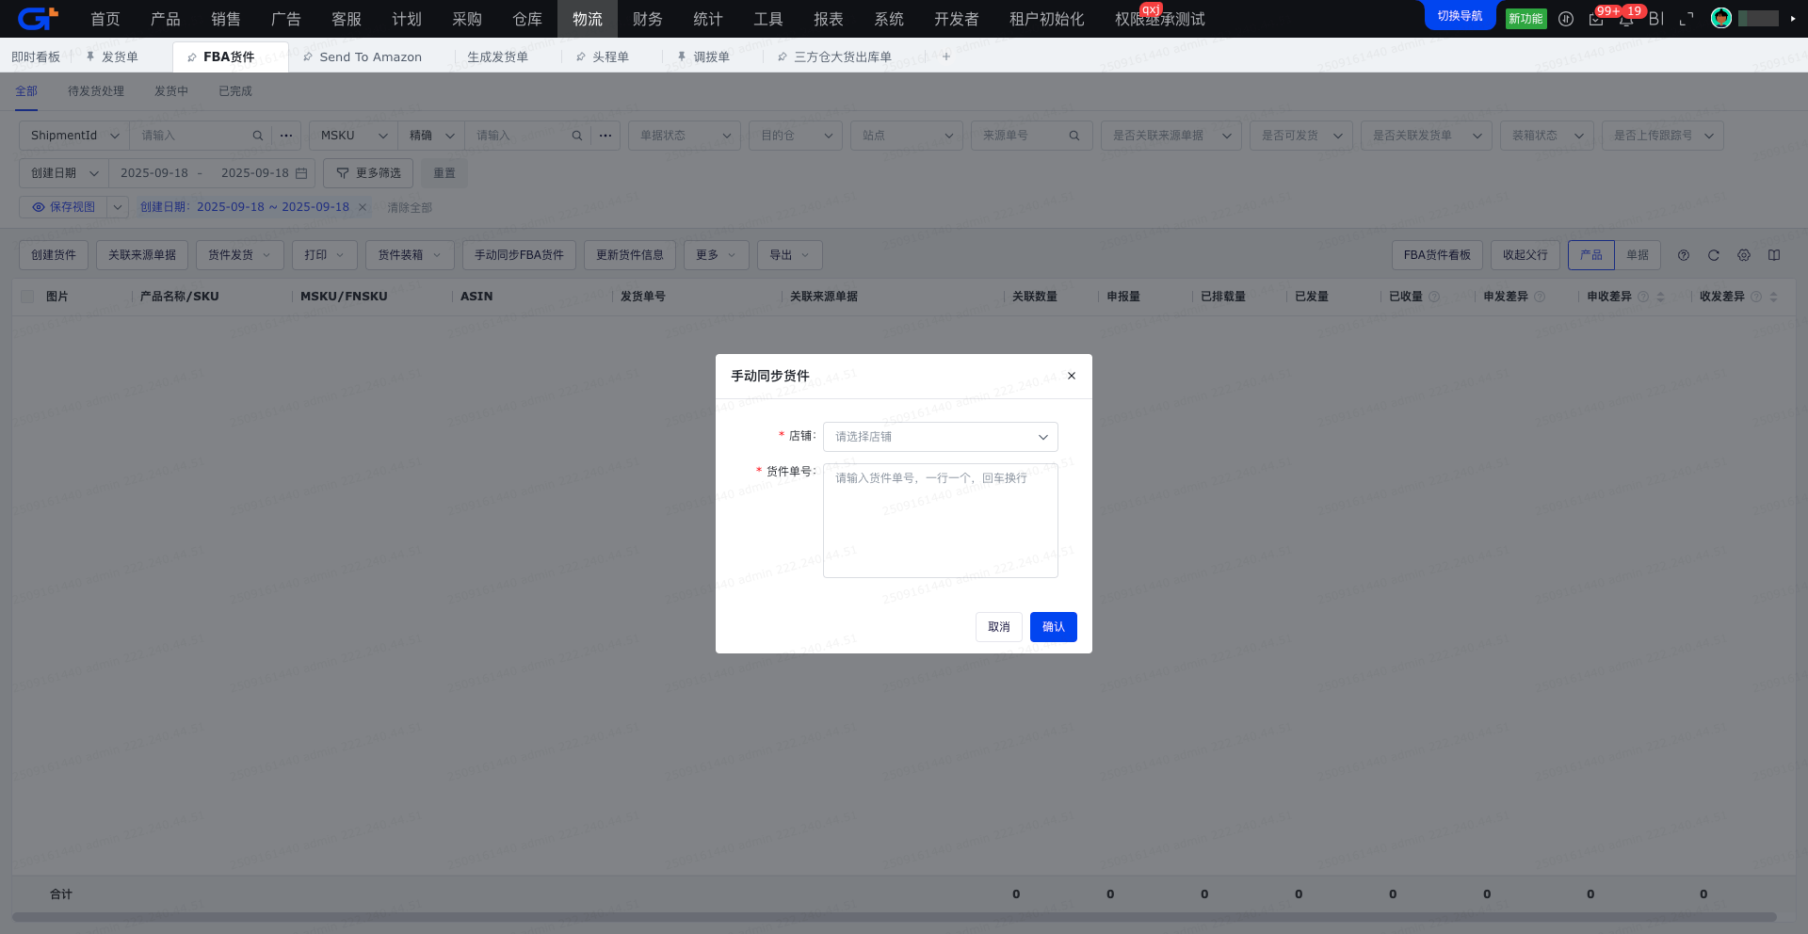This screenshot has height=934, width=1808.
Task: Sort by 申收差异 column arrows
Action: coord(1660,297)
